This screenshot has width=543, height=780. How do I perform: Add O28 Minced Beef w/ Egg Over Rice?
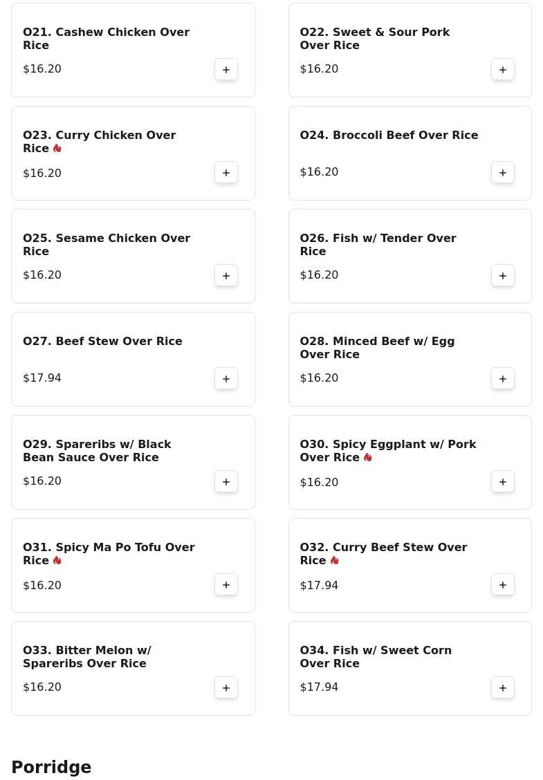point(503,378)
